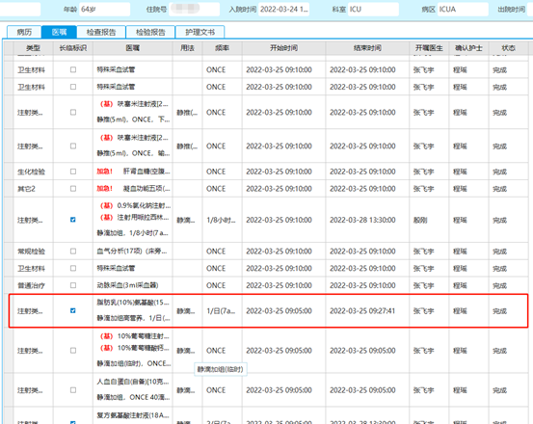
Task: Click the 住院号 input field
Action: [x=195, y=10]
